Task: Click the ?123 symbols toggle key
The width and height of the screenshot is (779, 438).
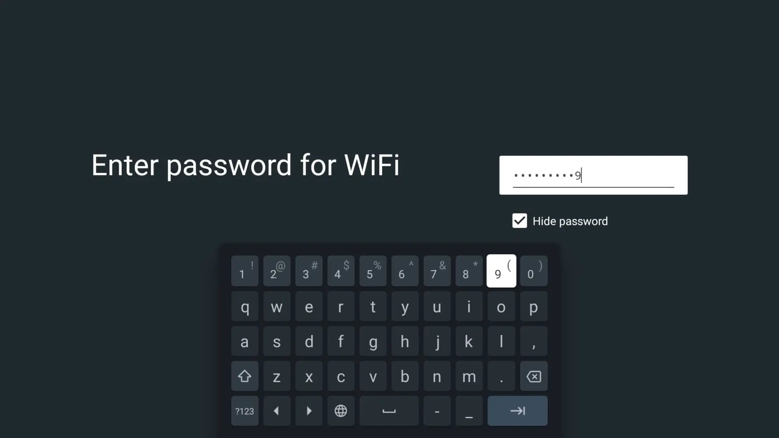Action: coord(245,411)
